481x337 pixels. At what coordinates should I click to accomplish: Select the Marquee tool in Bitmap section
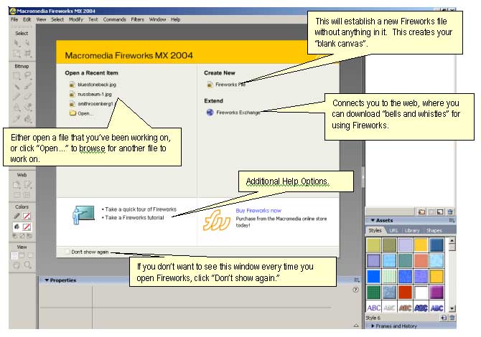point(17,76)
